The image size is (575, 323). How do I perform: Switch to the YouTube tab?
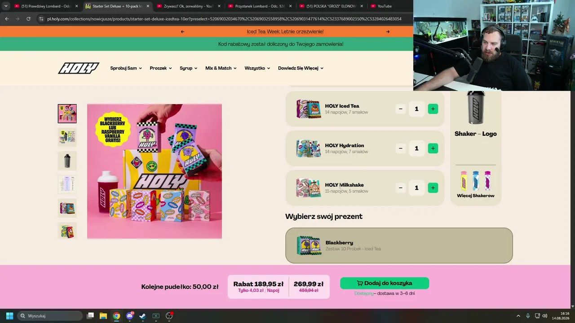[x=389, y=6]
